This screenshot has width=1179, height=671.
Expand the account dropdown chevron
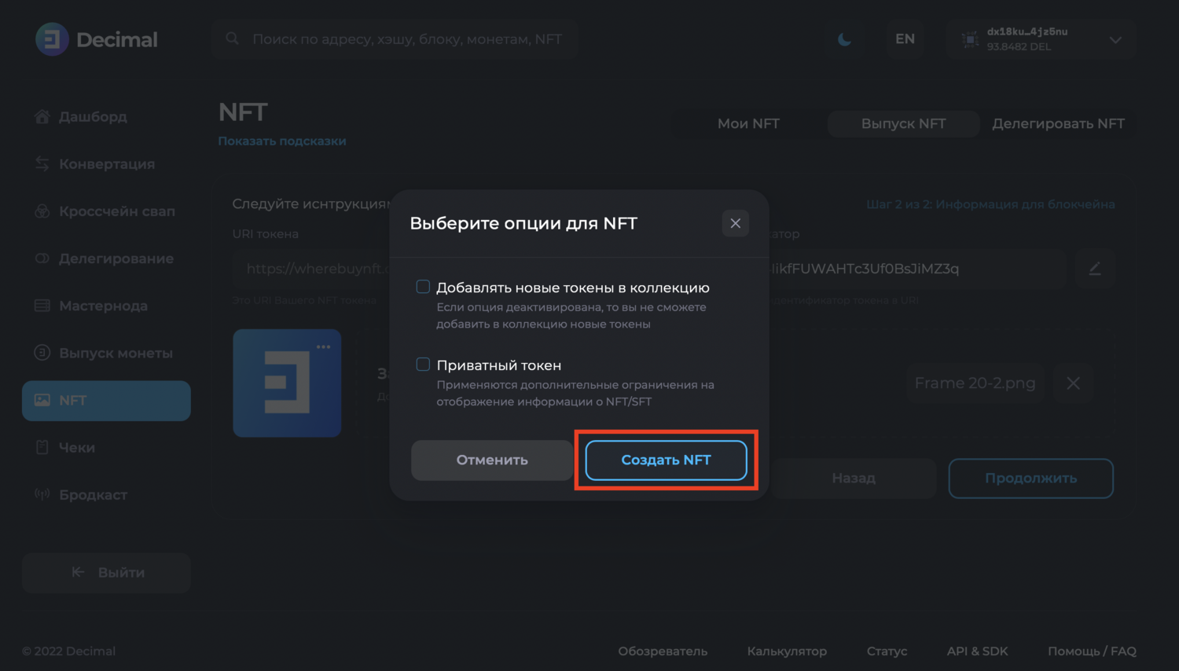pyautogui.click(x=1115, y=40)
